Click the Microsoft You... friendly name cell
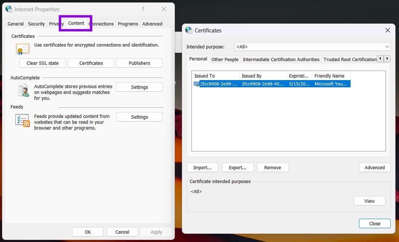399x242 pixels. pos(331,84)
